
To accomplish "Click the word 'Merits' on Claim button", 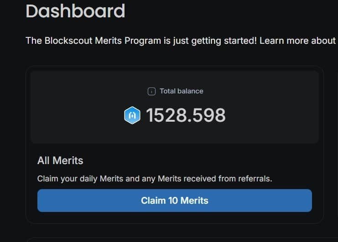I will click(194, 201).
